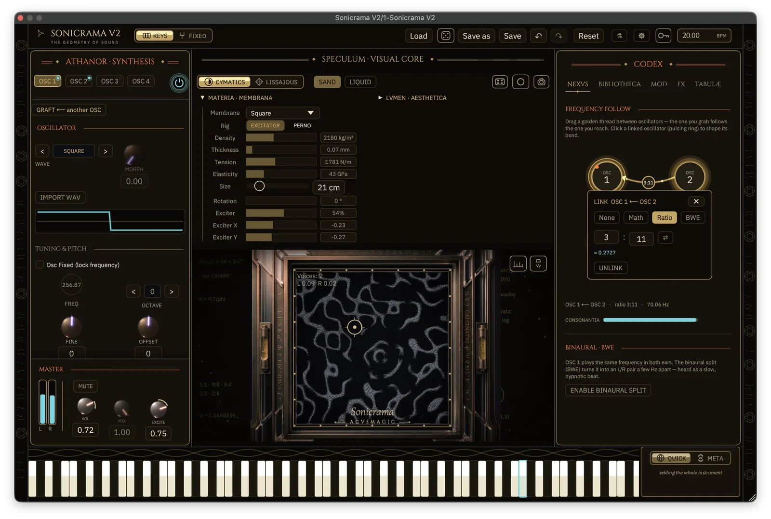Click the sand sprinkle icon

pos(538,264)
